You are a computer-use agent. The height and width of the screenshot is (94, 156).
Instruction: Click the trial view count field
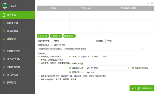coord(108,64)
